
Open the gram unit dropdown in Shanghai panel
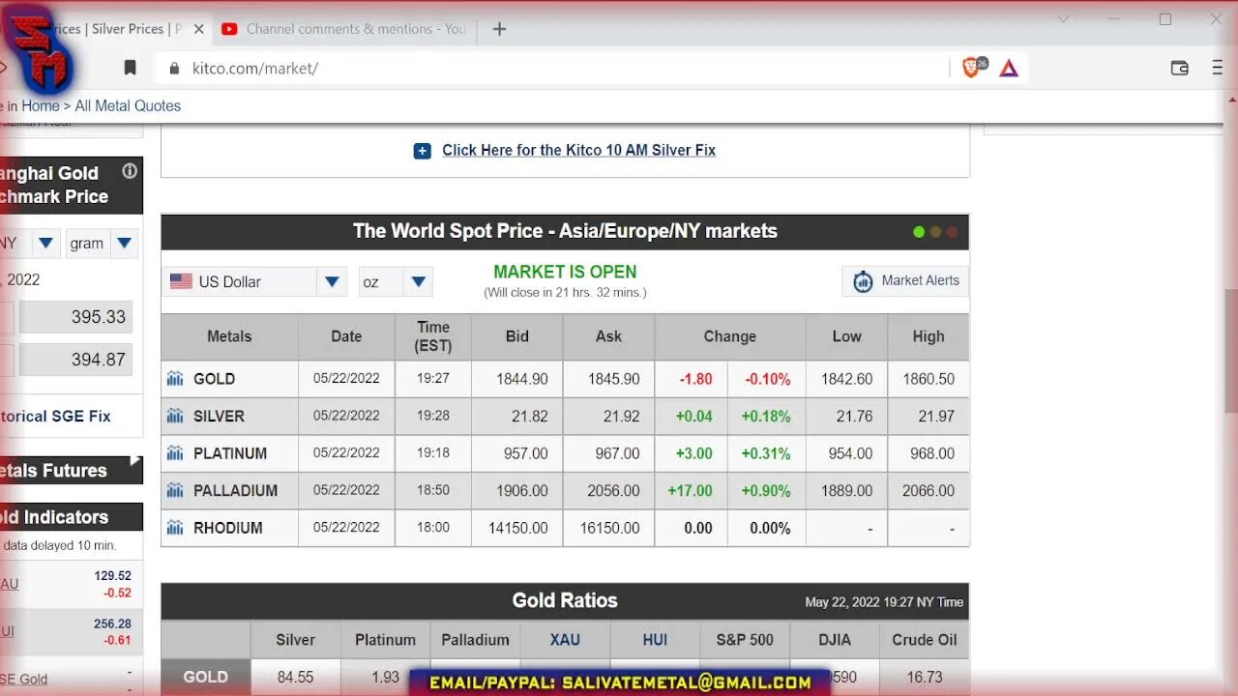point(124,243)
